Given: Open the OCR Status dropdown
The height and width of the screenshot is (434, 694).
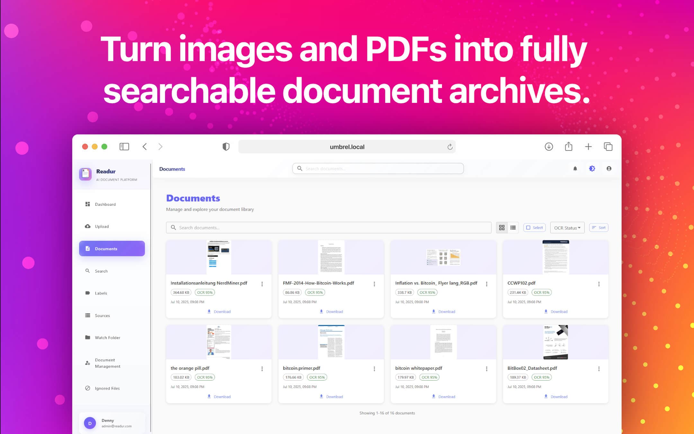Looking at the screenshot, I should pos(567,228).
